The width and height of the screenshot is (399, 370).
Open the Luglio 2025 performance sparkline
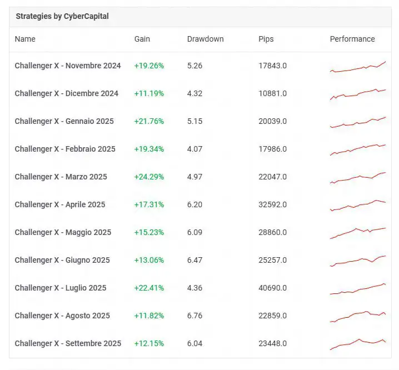(x=357, y=289)
